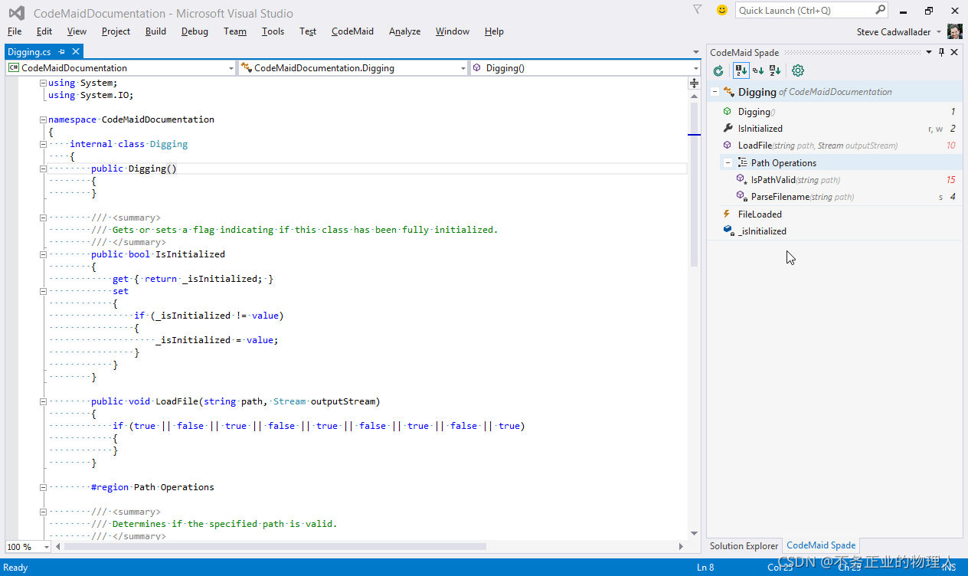Viewport: 968px width, 576px height.
Task: Click the _isInitialized field icon
Action: tap(728, 231)
